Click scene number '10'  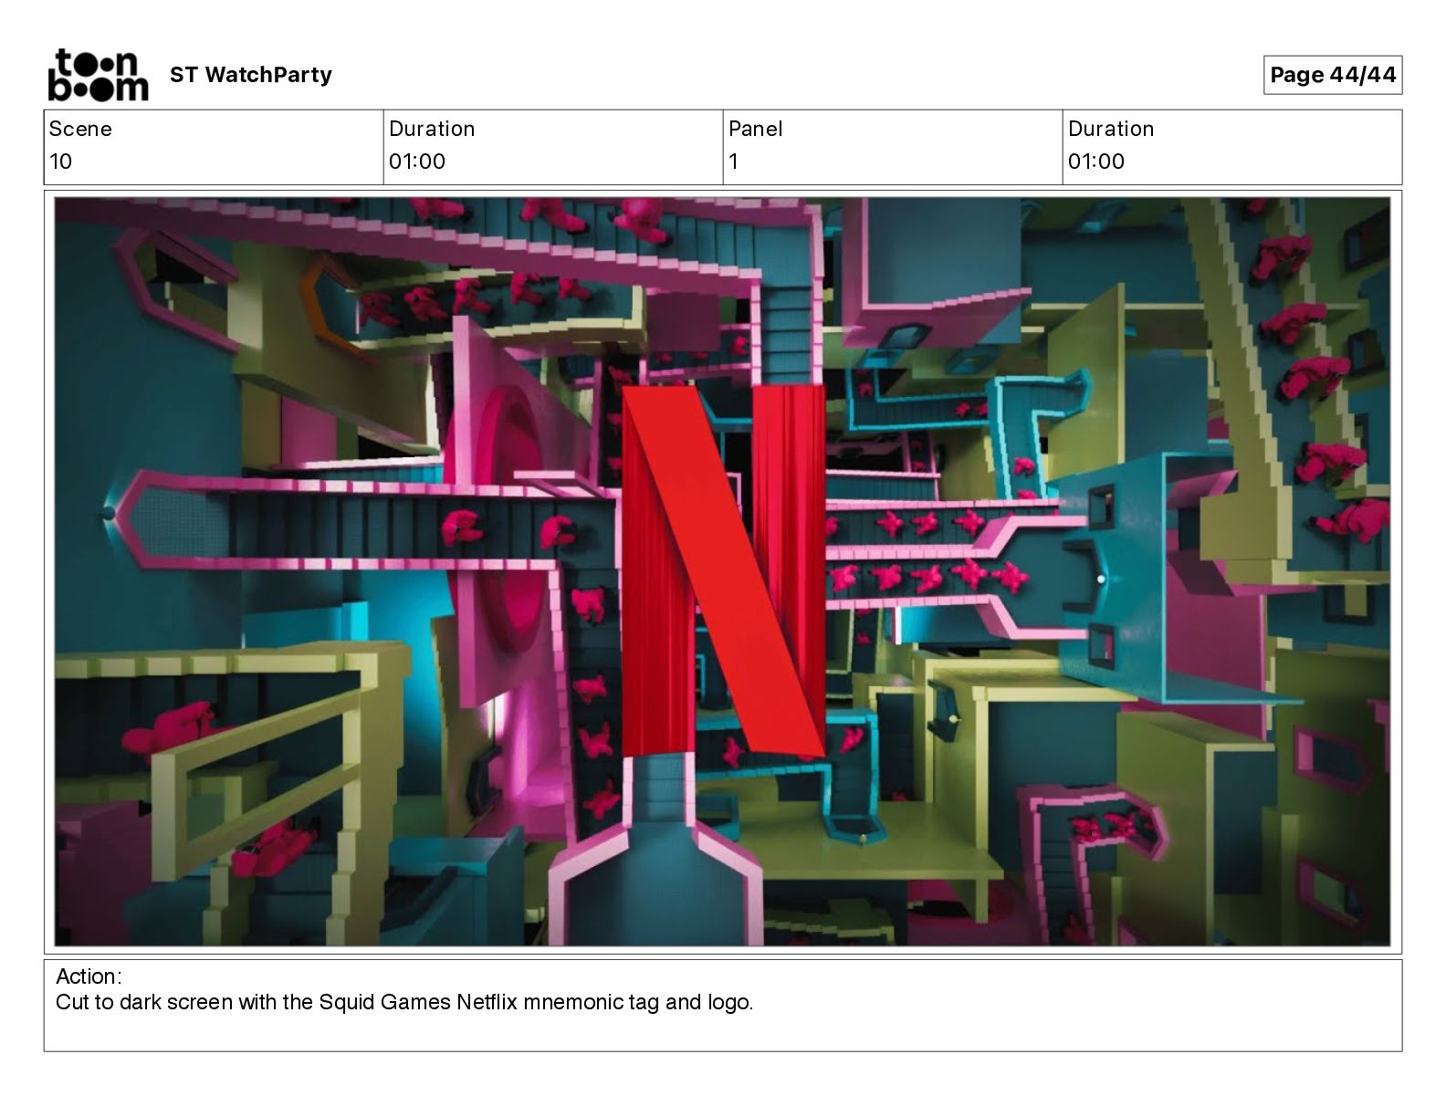[60, 162]
